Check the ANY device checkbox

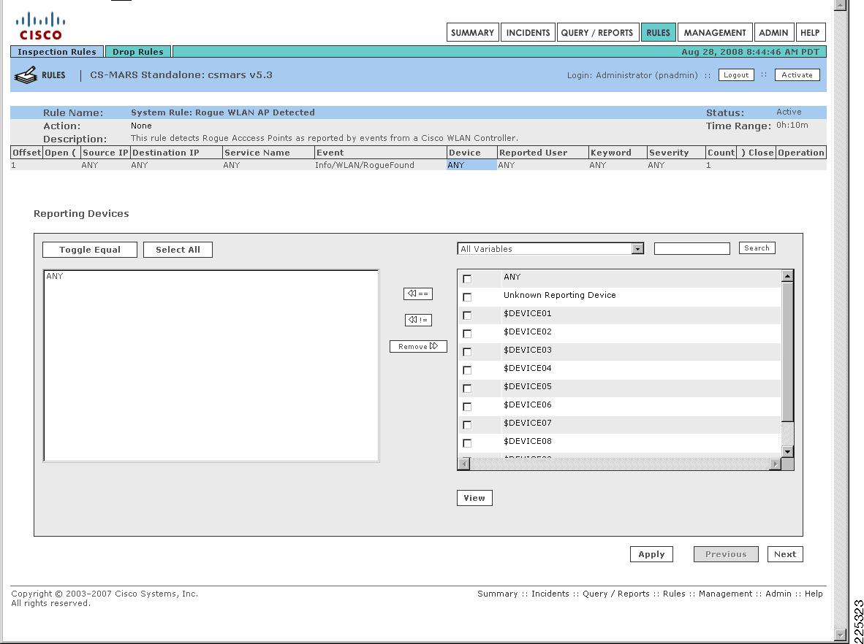click(467, 279)
